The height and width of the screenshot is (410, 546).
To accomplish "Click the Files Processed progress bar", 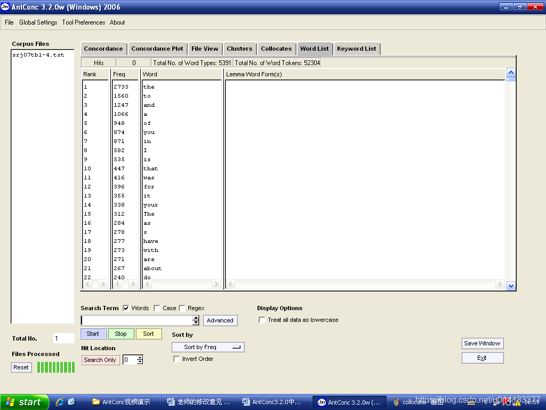I will point(55,367).
